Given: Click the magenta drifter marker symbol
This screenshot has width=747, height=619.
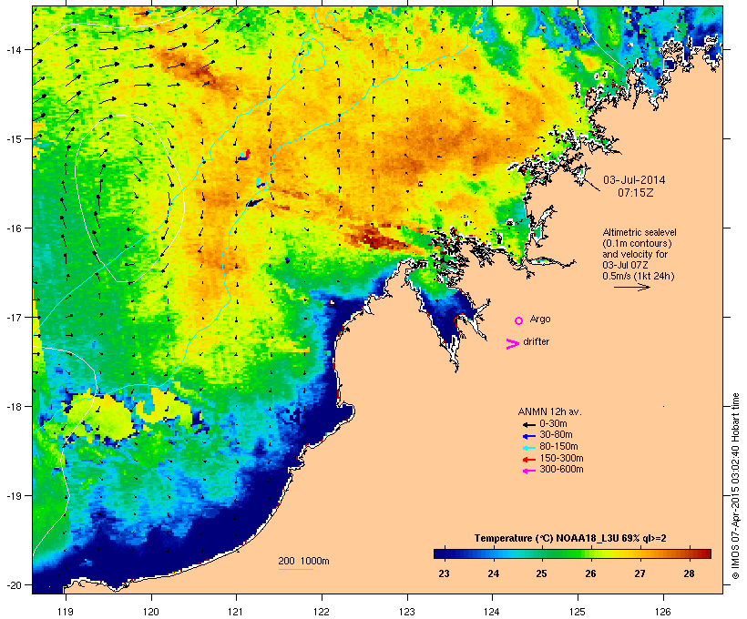Looking at the screenshot, I should pyautogui.click(x=512, y=344).
